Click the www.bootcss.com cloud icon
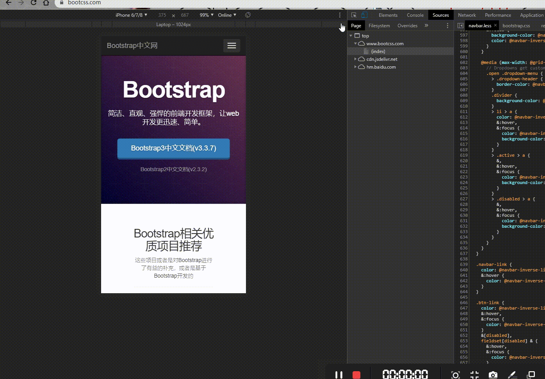This screenshot has height=379, width=545. tap(362, 43)
